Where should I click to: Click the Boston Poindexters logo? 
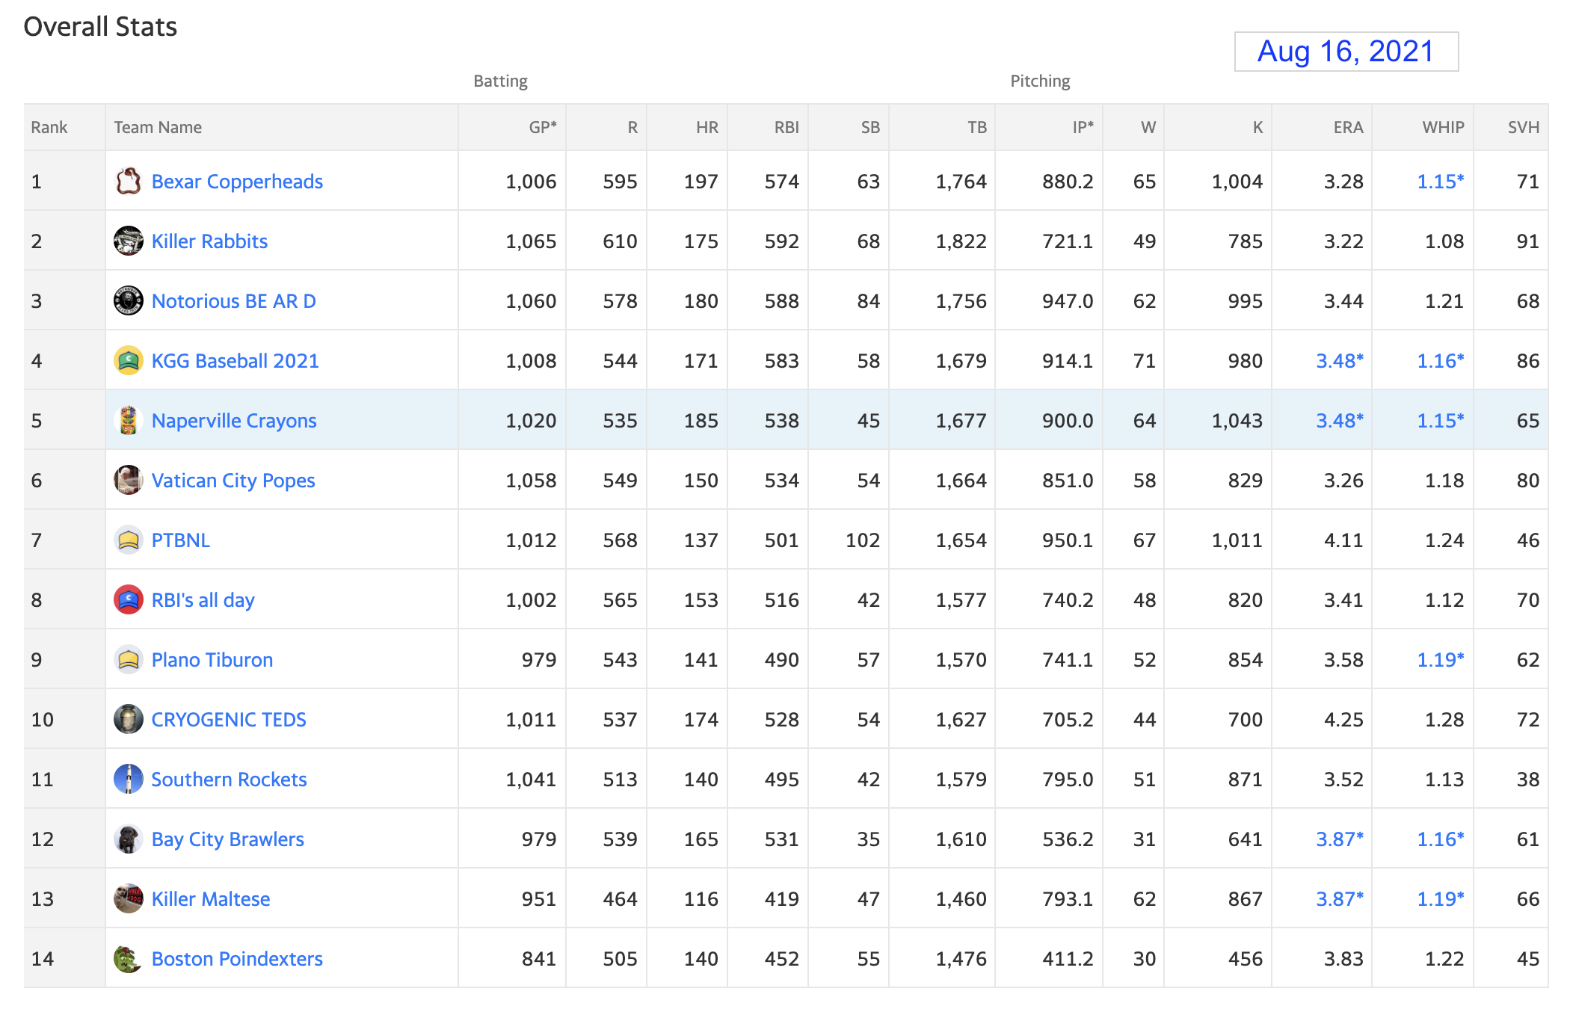(x=129, y=958)
